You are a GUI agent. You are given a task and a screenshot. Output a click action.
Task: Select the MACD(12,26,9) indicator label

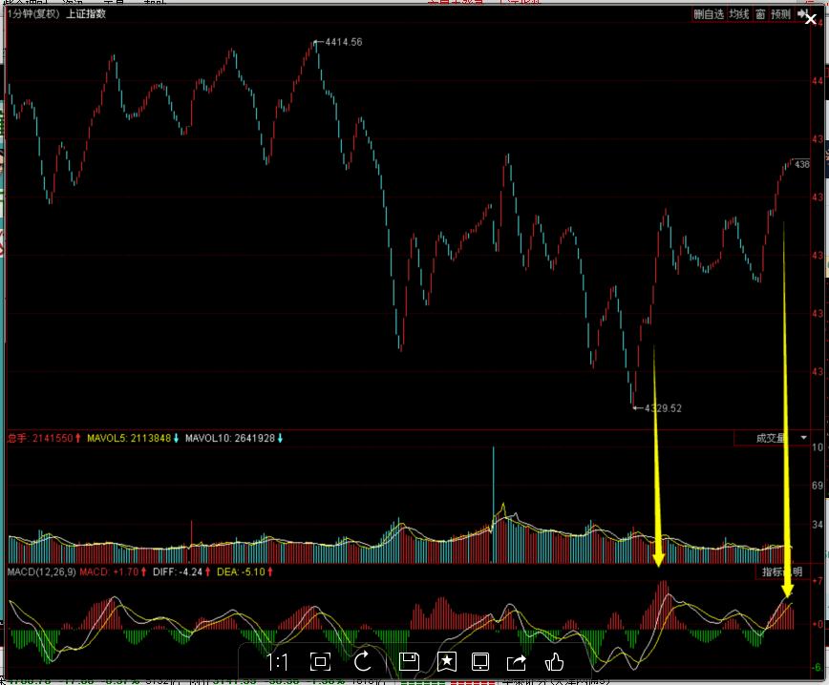pos(40,572)
